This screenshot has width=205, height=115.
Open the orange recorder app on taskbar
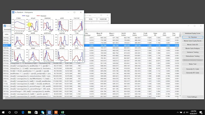[56, 112]
